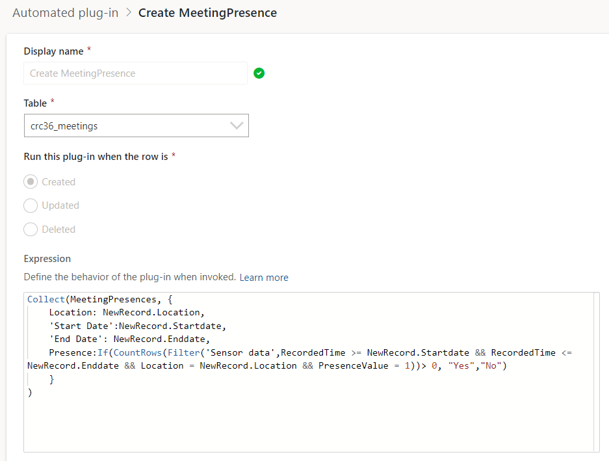The width and height of the screenshot is (609, 461).
Task: Click the "No" string in the expression
Action: coord(491,366)
